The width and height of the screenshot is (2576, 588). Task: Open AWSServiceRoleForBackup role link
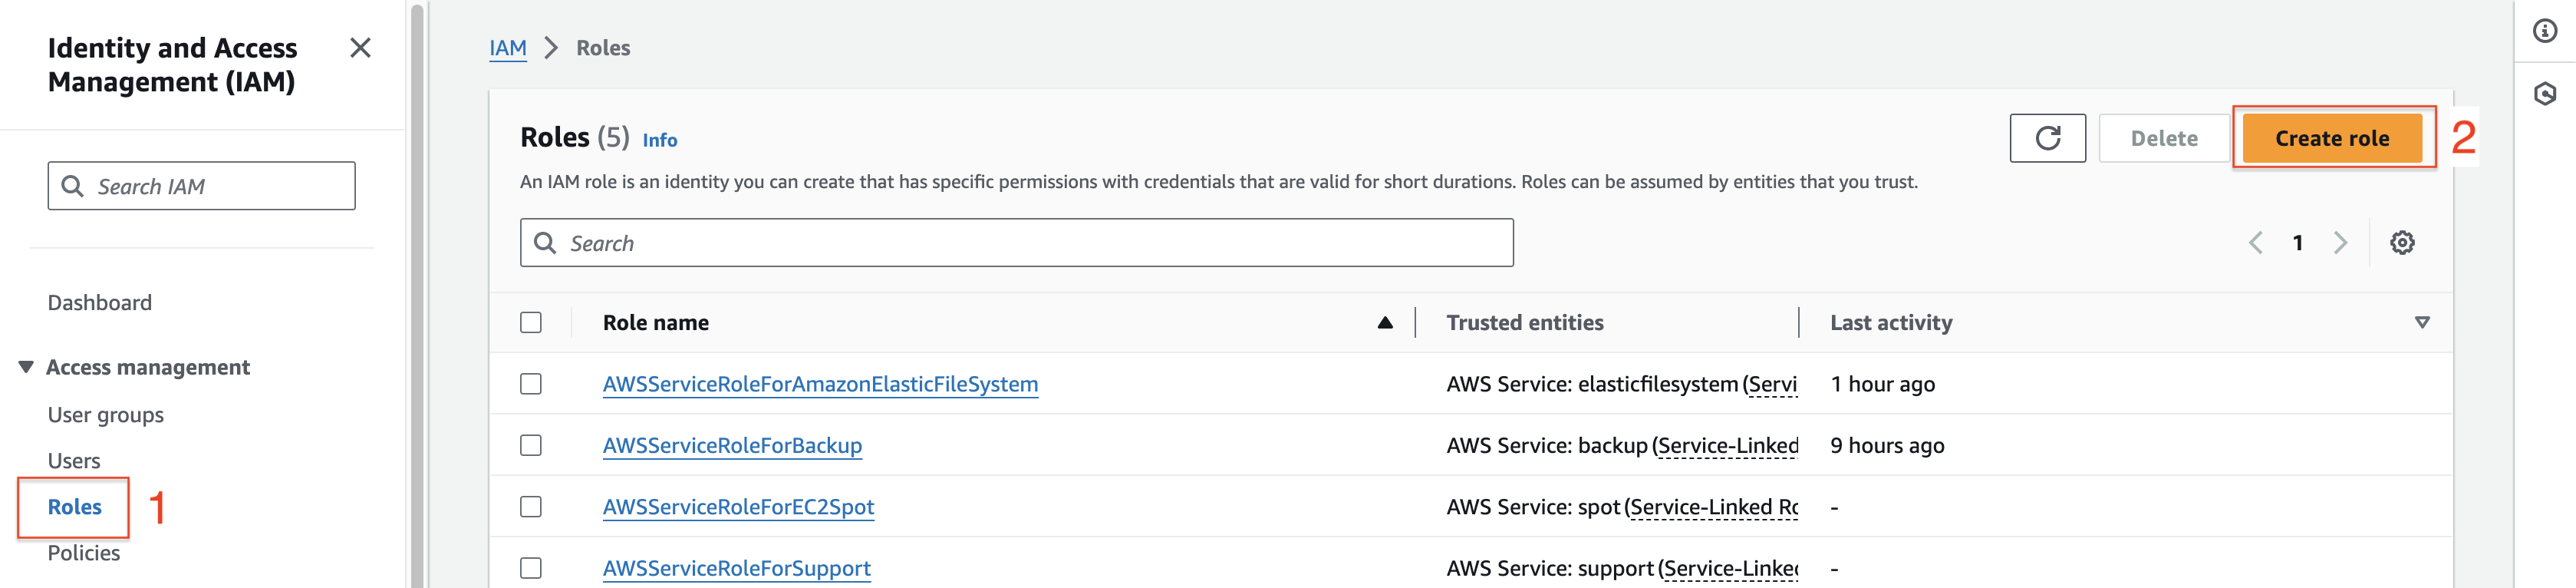coord(732,445)
